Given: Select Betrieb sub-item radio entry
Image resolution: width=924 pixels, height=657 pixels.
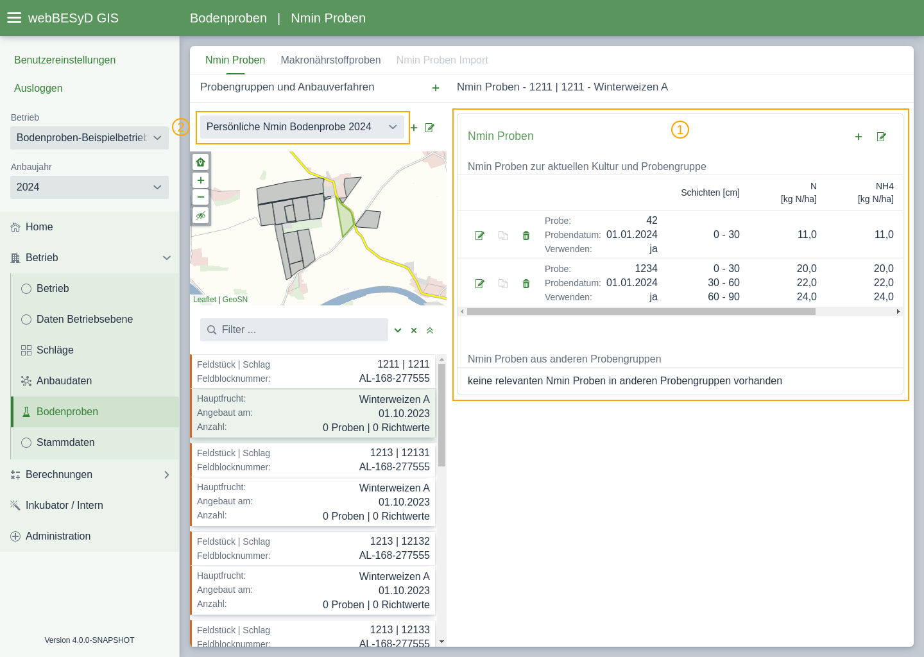Looking at the screenshot, I should pyautogui.click(x=95, y=289).
